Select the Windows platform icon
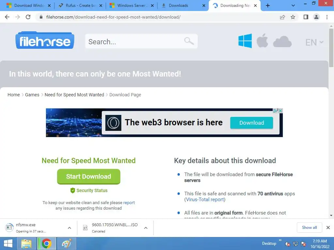Screen dimensions: 334x250 pos(245,41)
